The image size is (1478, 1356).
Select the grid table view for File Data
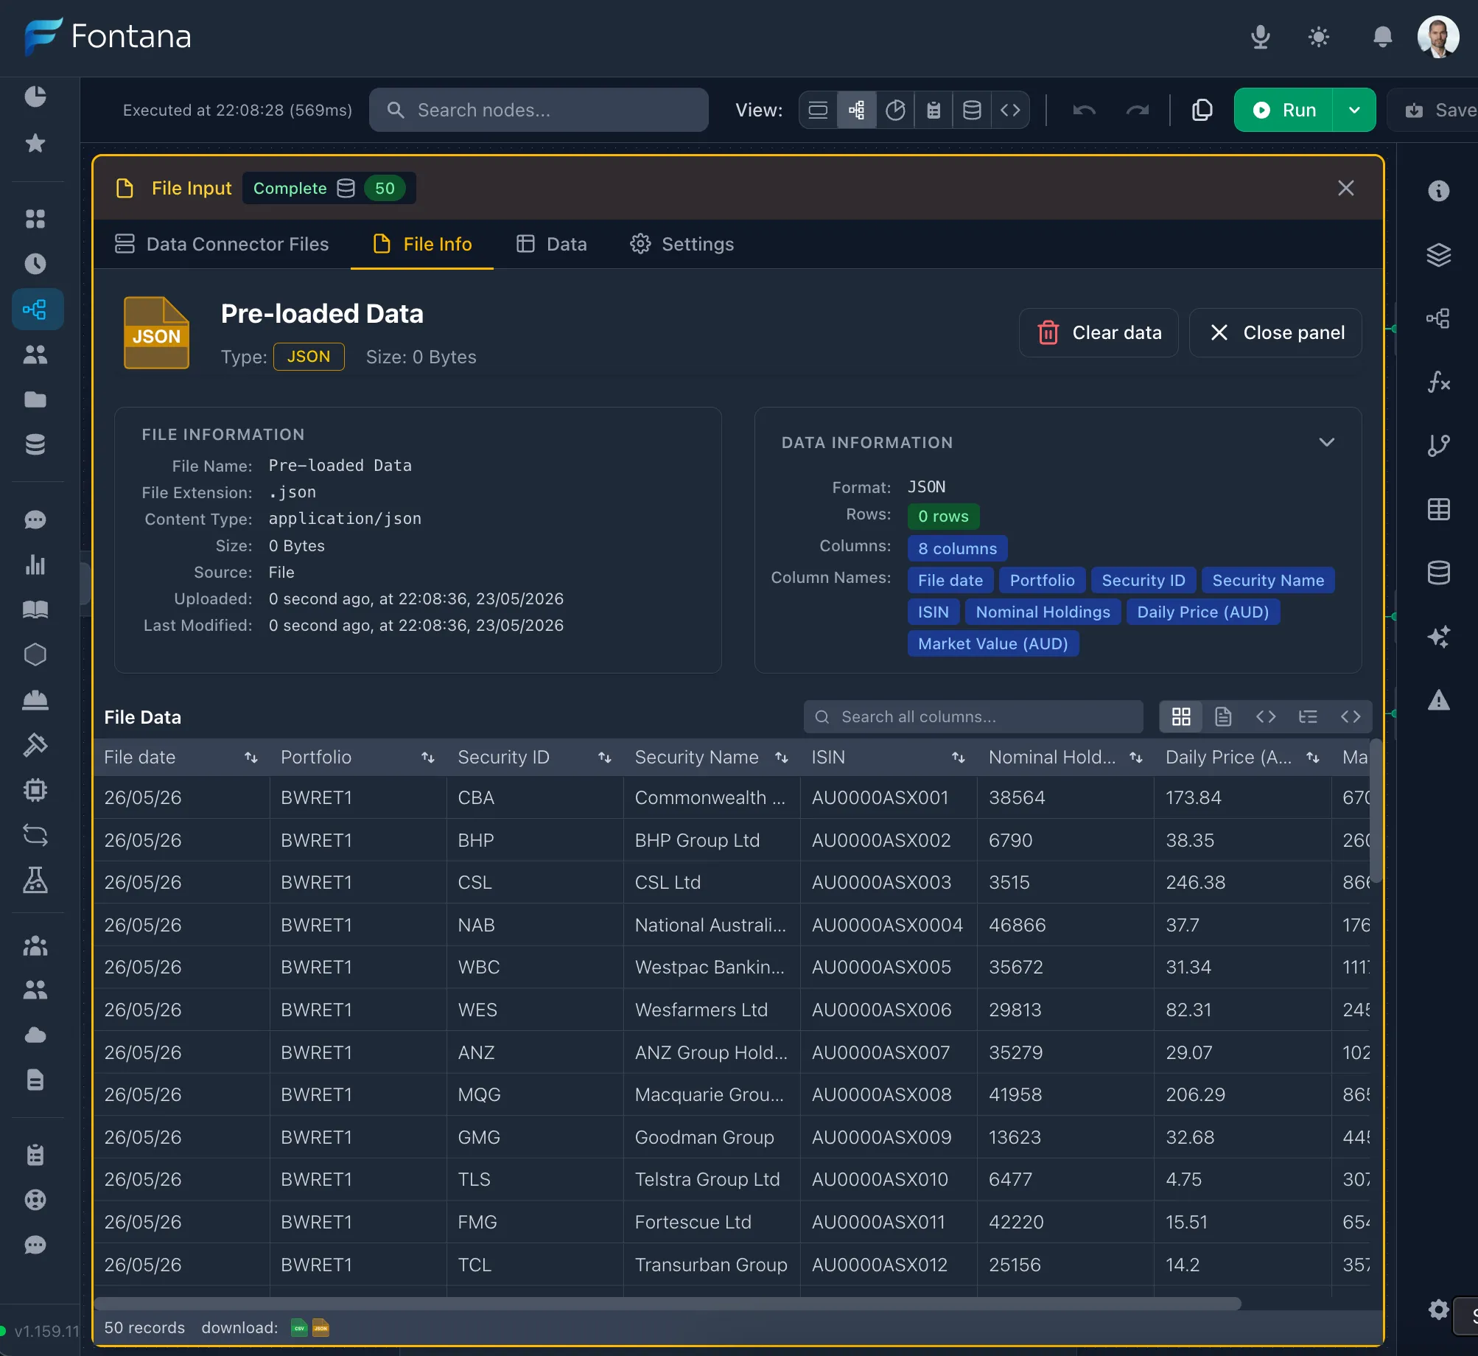pos(1181,716)
